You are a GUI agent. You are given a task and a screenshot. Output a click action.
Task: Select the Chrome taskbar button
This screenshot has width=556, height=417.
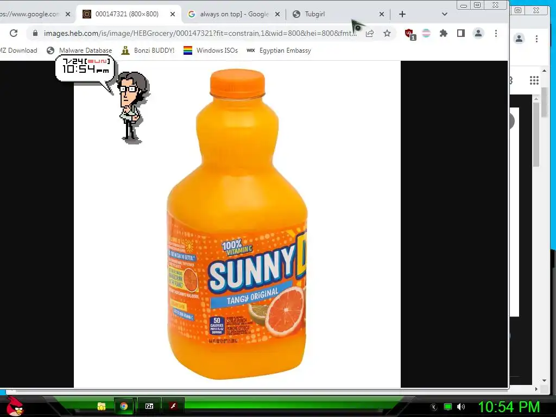(124, 406)
